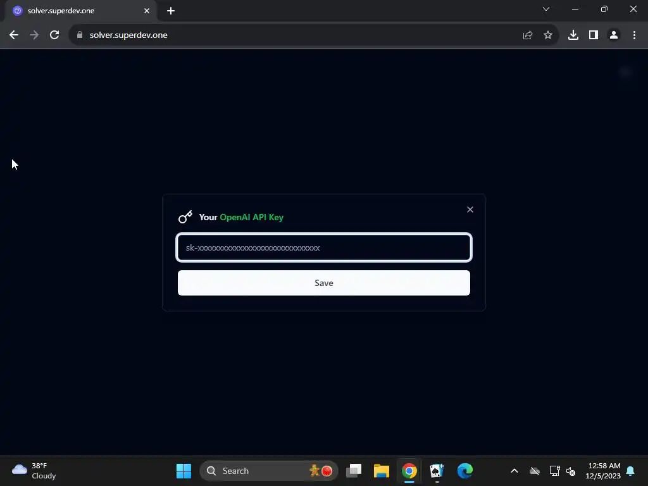
Task: Go forward in browser history
Action: (34, 35)
